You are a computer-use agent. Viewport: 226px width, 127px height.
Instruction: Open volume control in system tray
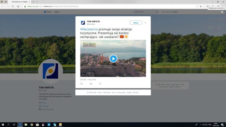pyautogui.click(x=203, y=125)
